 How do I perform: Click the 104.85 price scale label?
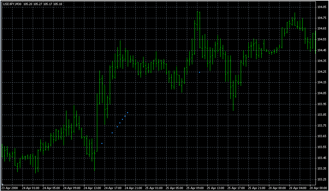[322, 7]
